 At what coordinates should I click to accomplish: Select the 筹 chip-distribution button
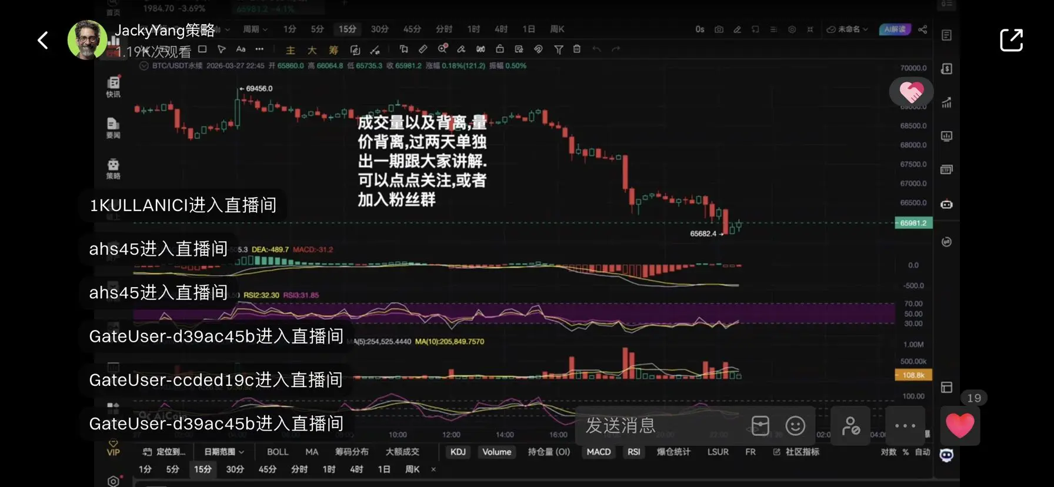[333, 50]
